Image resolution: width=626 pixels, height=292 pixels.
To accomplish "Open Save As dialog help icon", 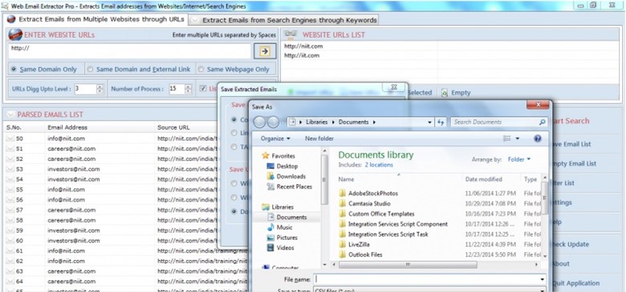I will tap(538, 139).
